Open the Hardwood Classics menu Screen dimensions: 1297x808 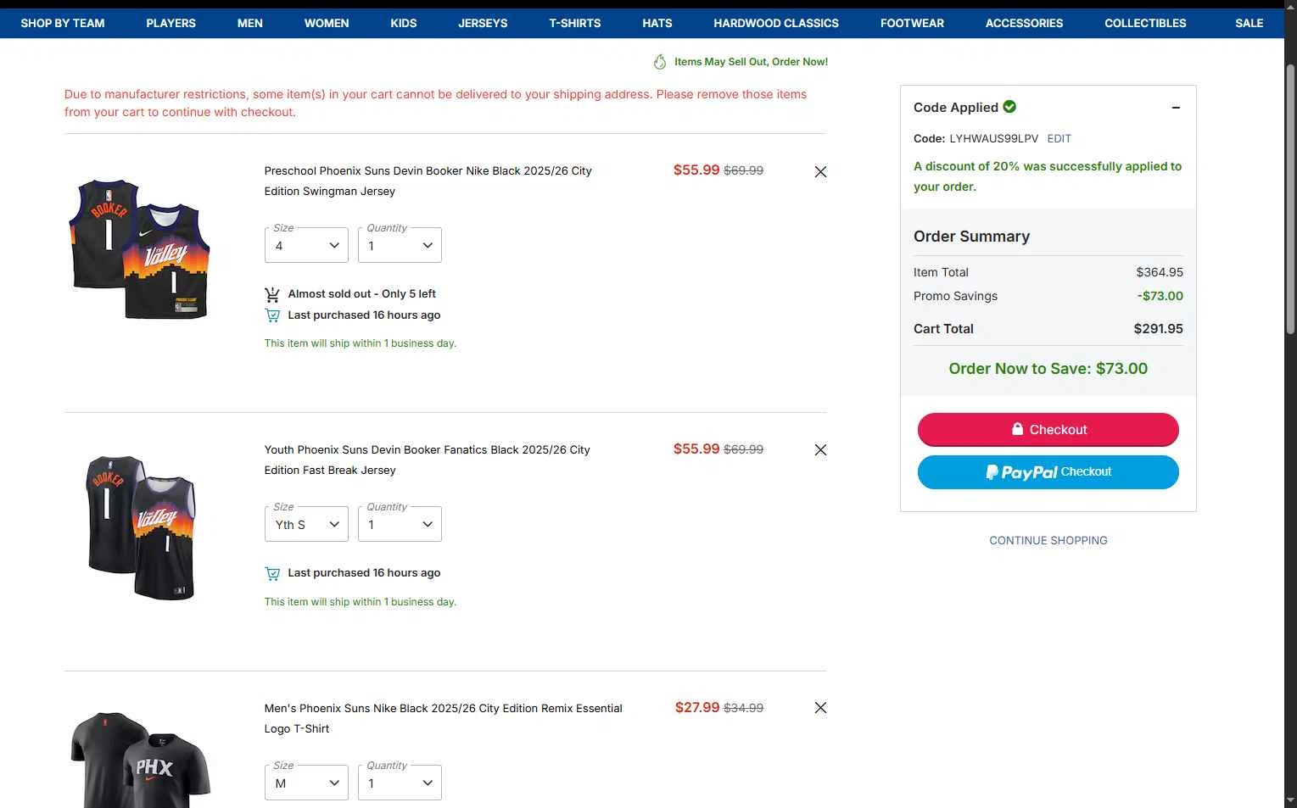click(x=776, y=23)
